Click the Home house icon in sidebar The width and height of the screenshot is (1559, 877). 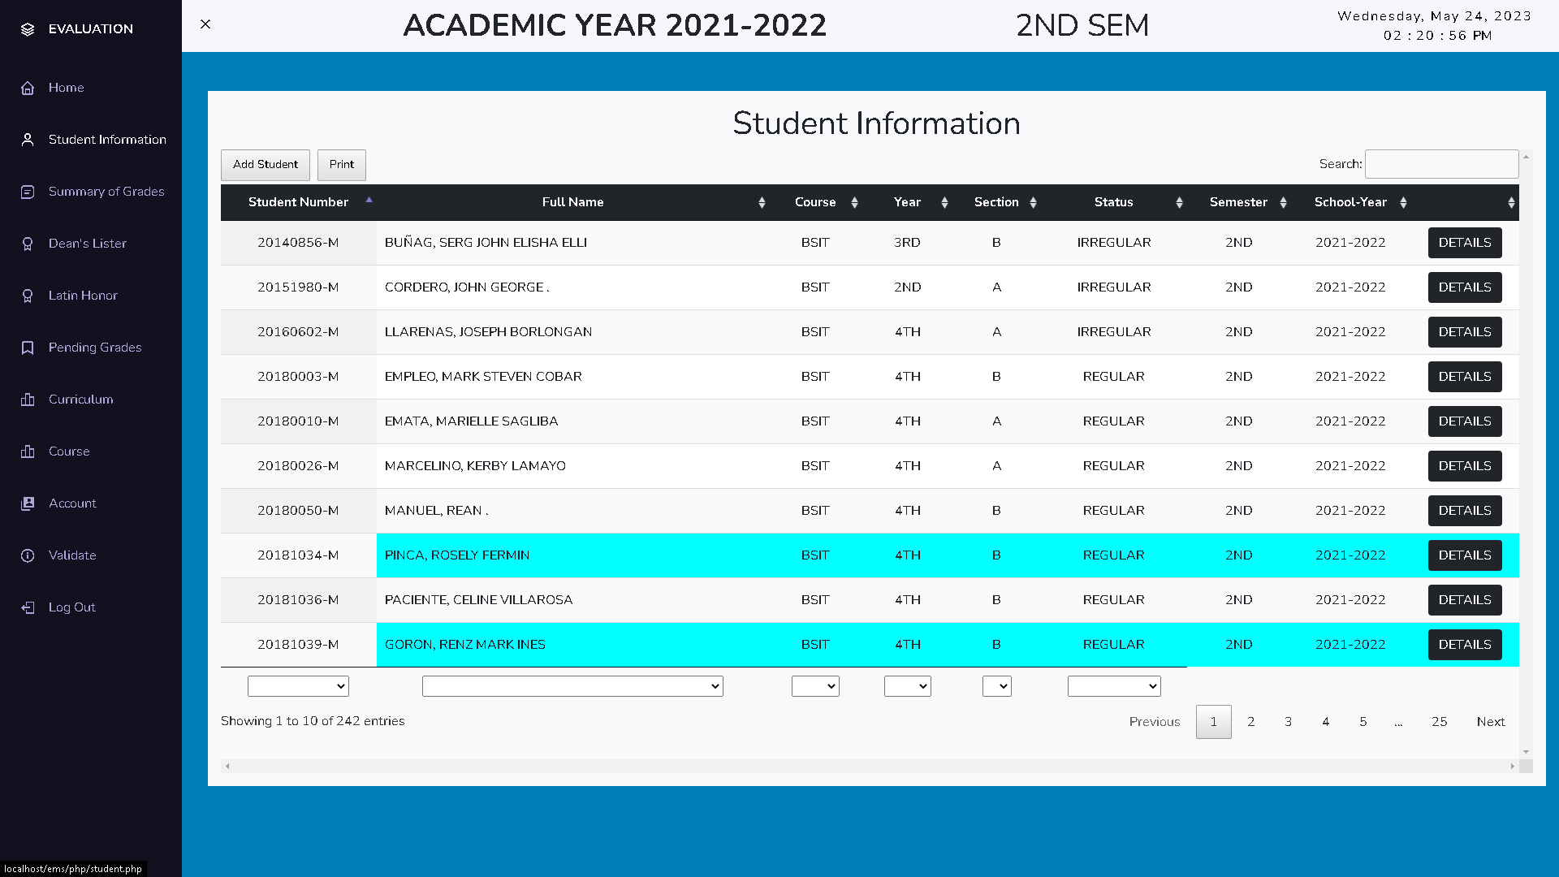pyautogui.click(x=28, y=88)
